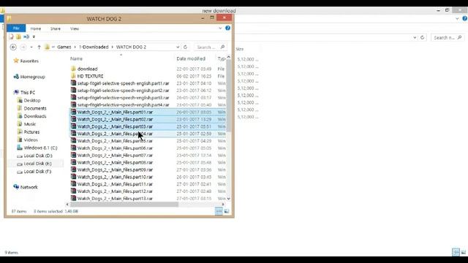Select Local Disk (E:) drive
The image size is (468, 263).
(37, 164)
